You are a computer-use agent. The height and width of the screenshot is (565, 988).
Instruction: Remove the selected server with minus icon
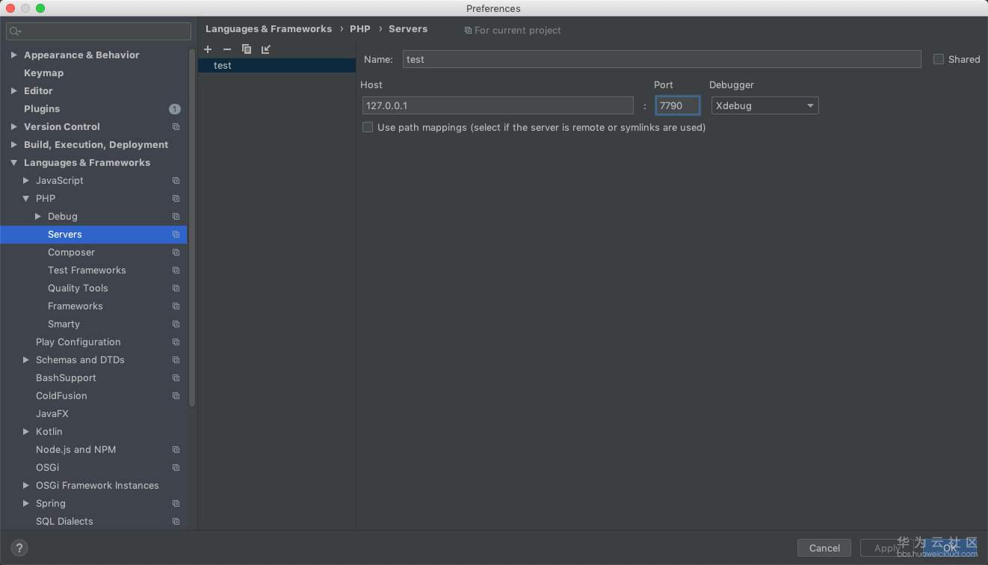coord(227,49)
